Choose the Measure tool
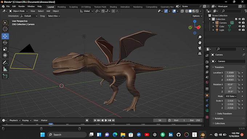247x139 pixels. pos(5,69)
